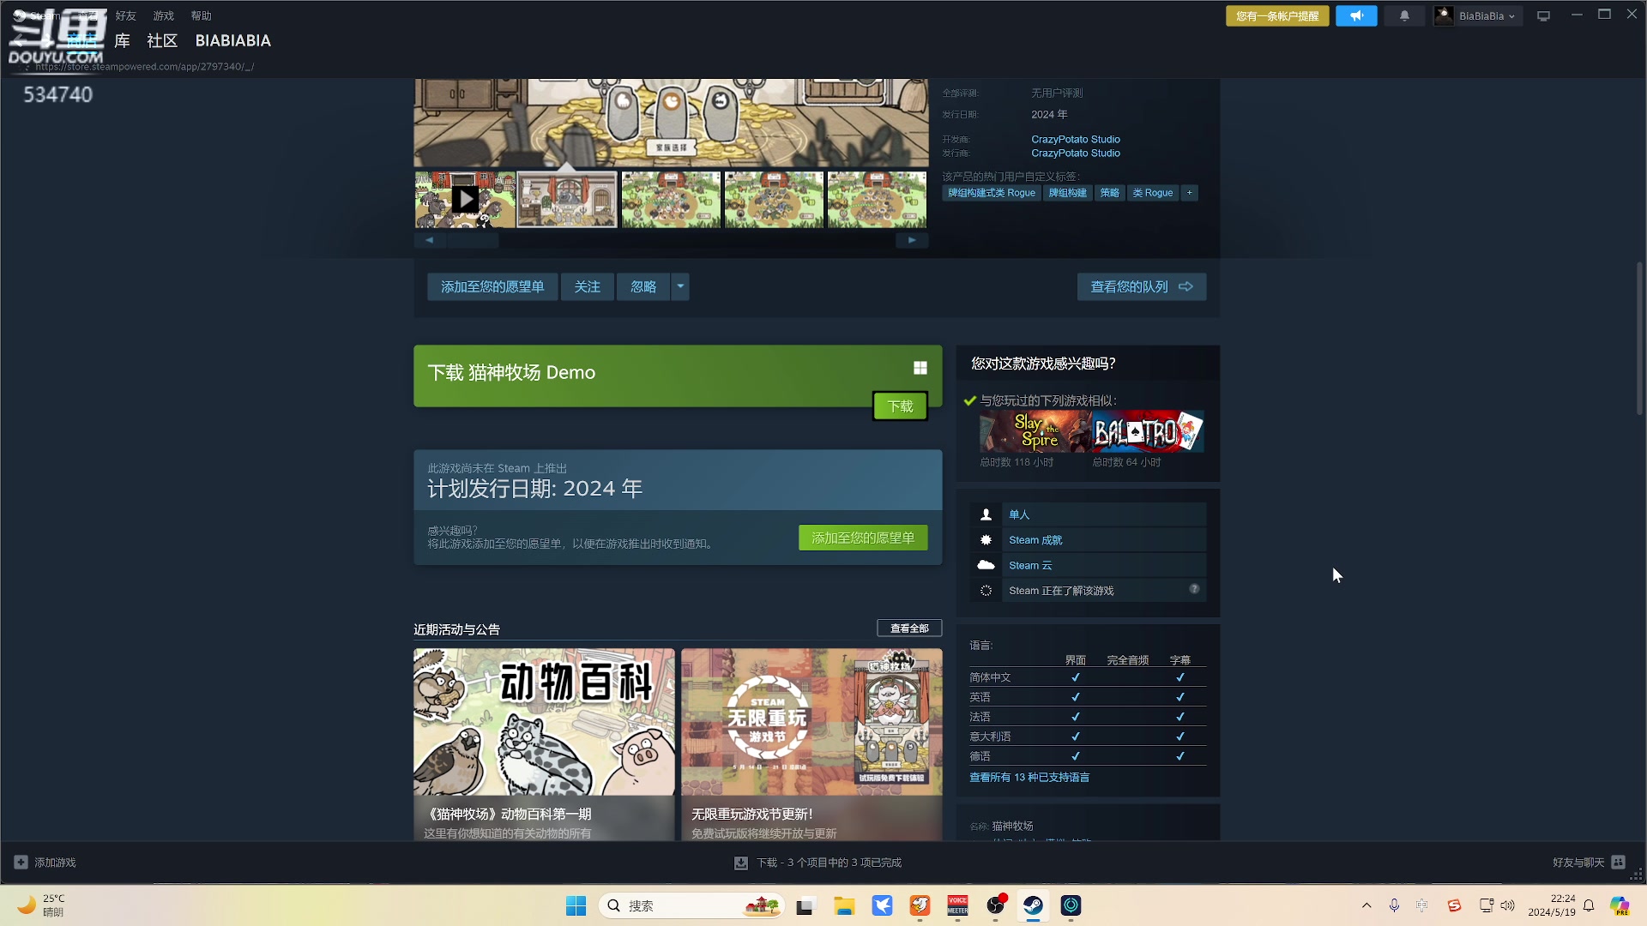Click 查看您的队列 queue button
The image size is (1647, 926).
(1142, 286)
